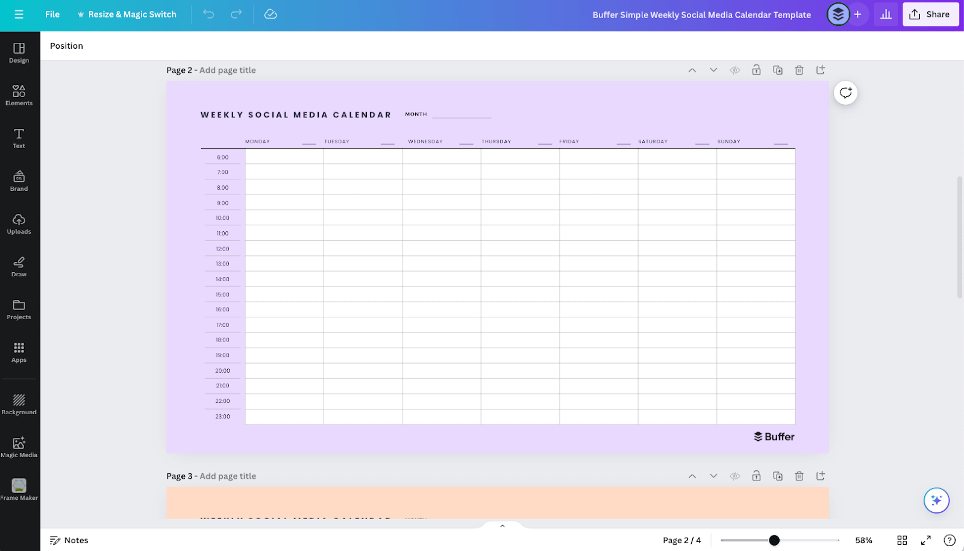
Task: Click the Share button
Action: (930, 14)
